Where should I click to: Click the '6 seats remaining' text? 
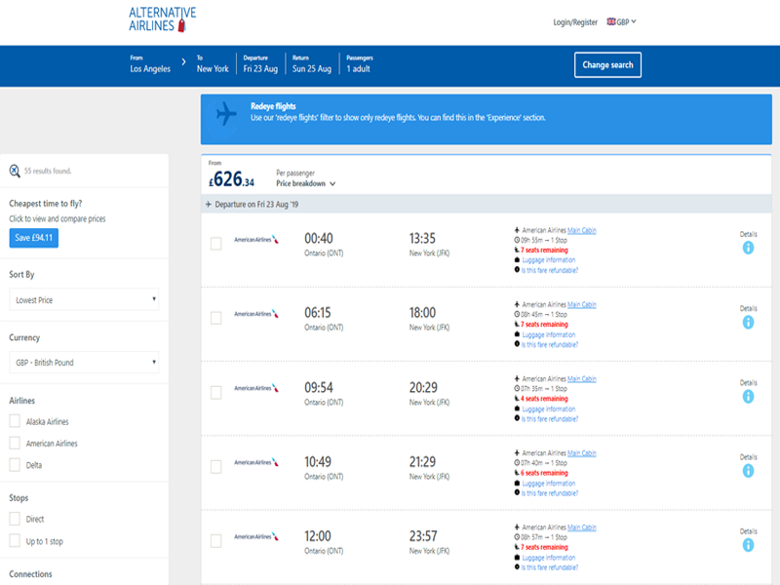click(544, 473)
